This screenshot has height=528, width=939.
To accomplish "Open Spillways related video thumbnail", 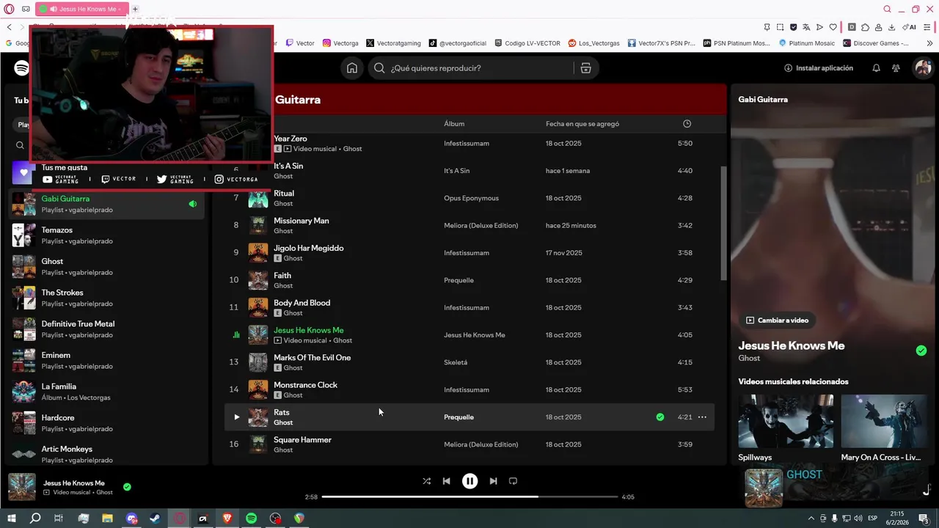I will tap(786, 421).
